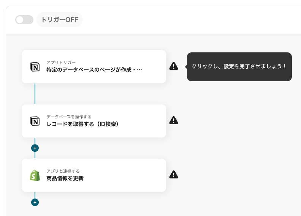Click the データベースを操作する caption
The width and height of the screenshot is (301, 216).
click(x=69, y=117)
